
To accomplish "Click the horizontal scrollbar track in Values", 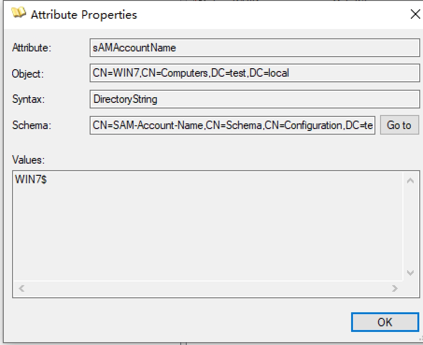I will tap(208, 288).
